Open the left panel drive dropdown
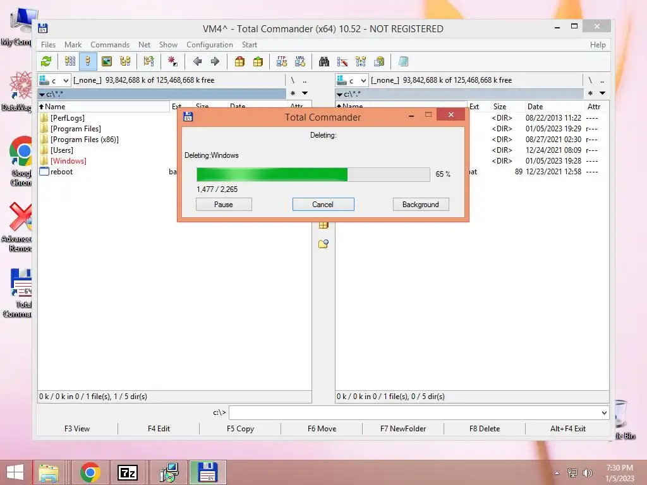The width and height of the screenshot is (647, 485). pyautogui.click(x=54, y=80)
